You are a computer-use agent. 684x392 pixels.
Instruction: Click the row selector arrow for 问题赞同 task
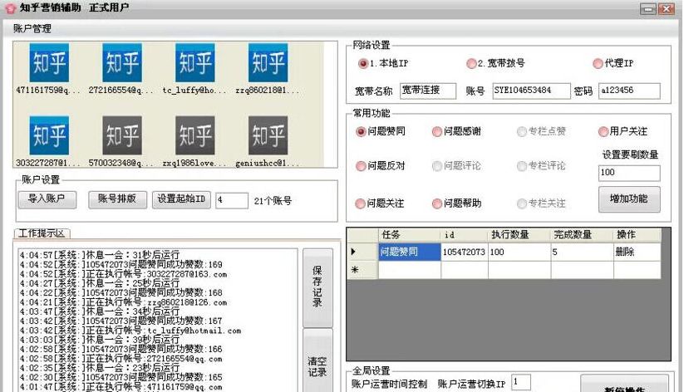354,252
